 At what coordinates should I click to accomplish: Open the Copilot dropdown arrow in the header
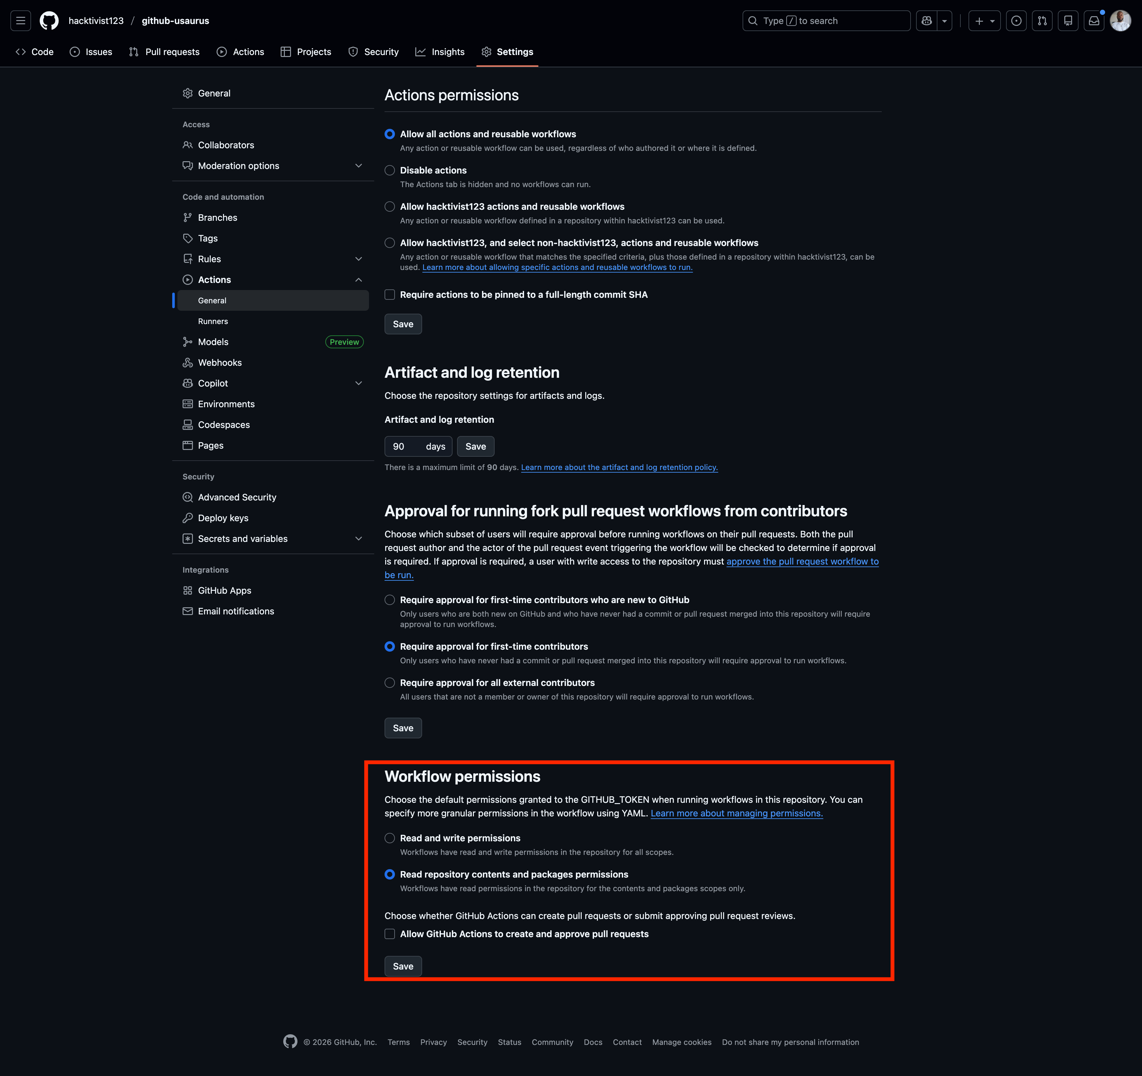(945, 21)
